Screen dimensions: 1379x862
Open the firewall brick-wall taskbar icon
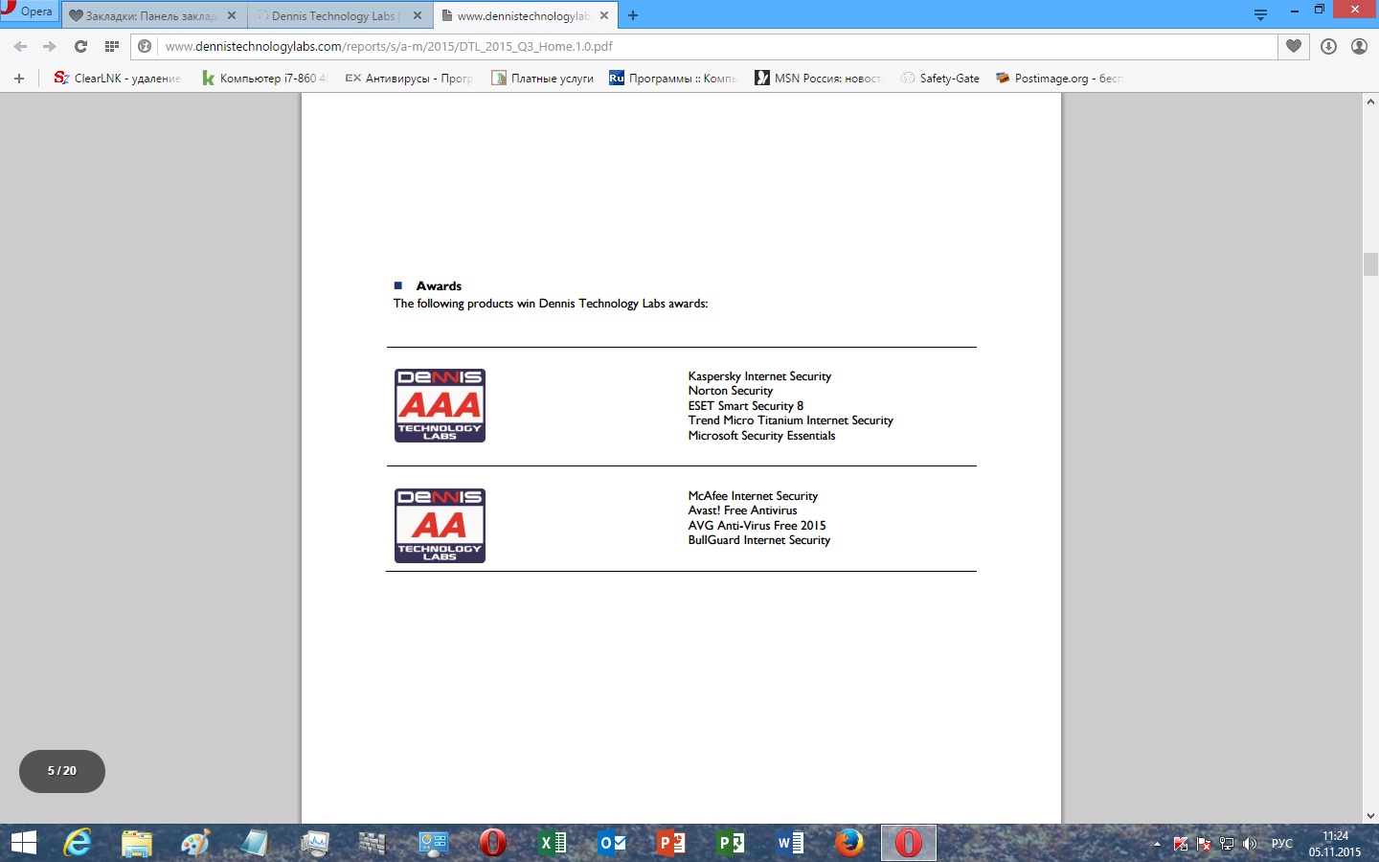tap(372, 843)
